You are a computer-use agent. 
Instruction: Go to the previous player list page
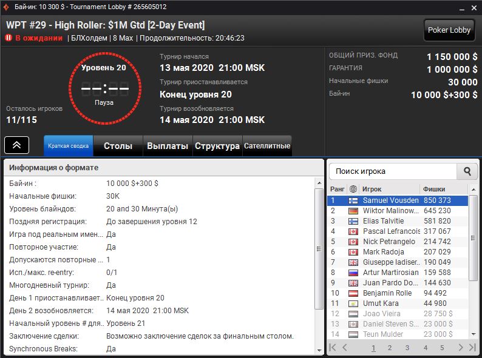point(345,348)
